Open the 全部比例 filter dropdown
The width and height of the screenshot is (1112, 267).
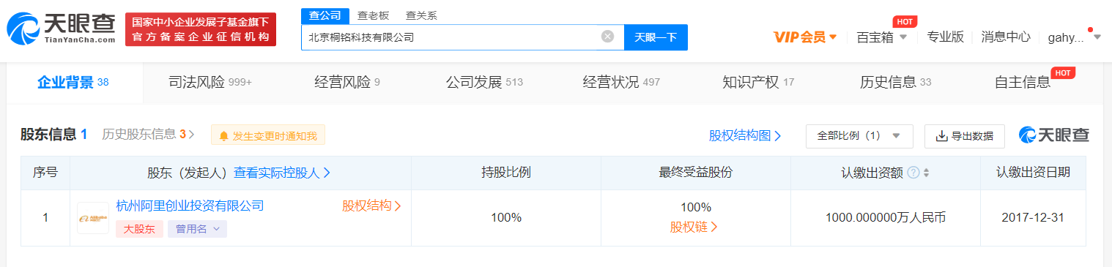859,136
